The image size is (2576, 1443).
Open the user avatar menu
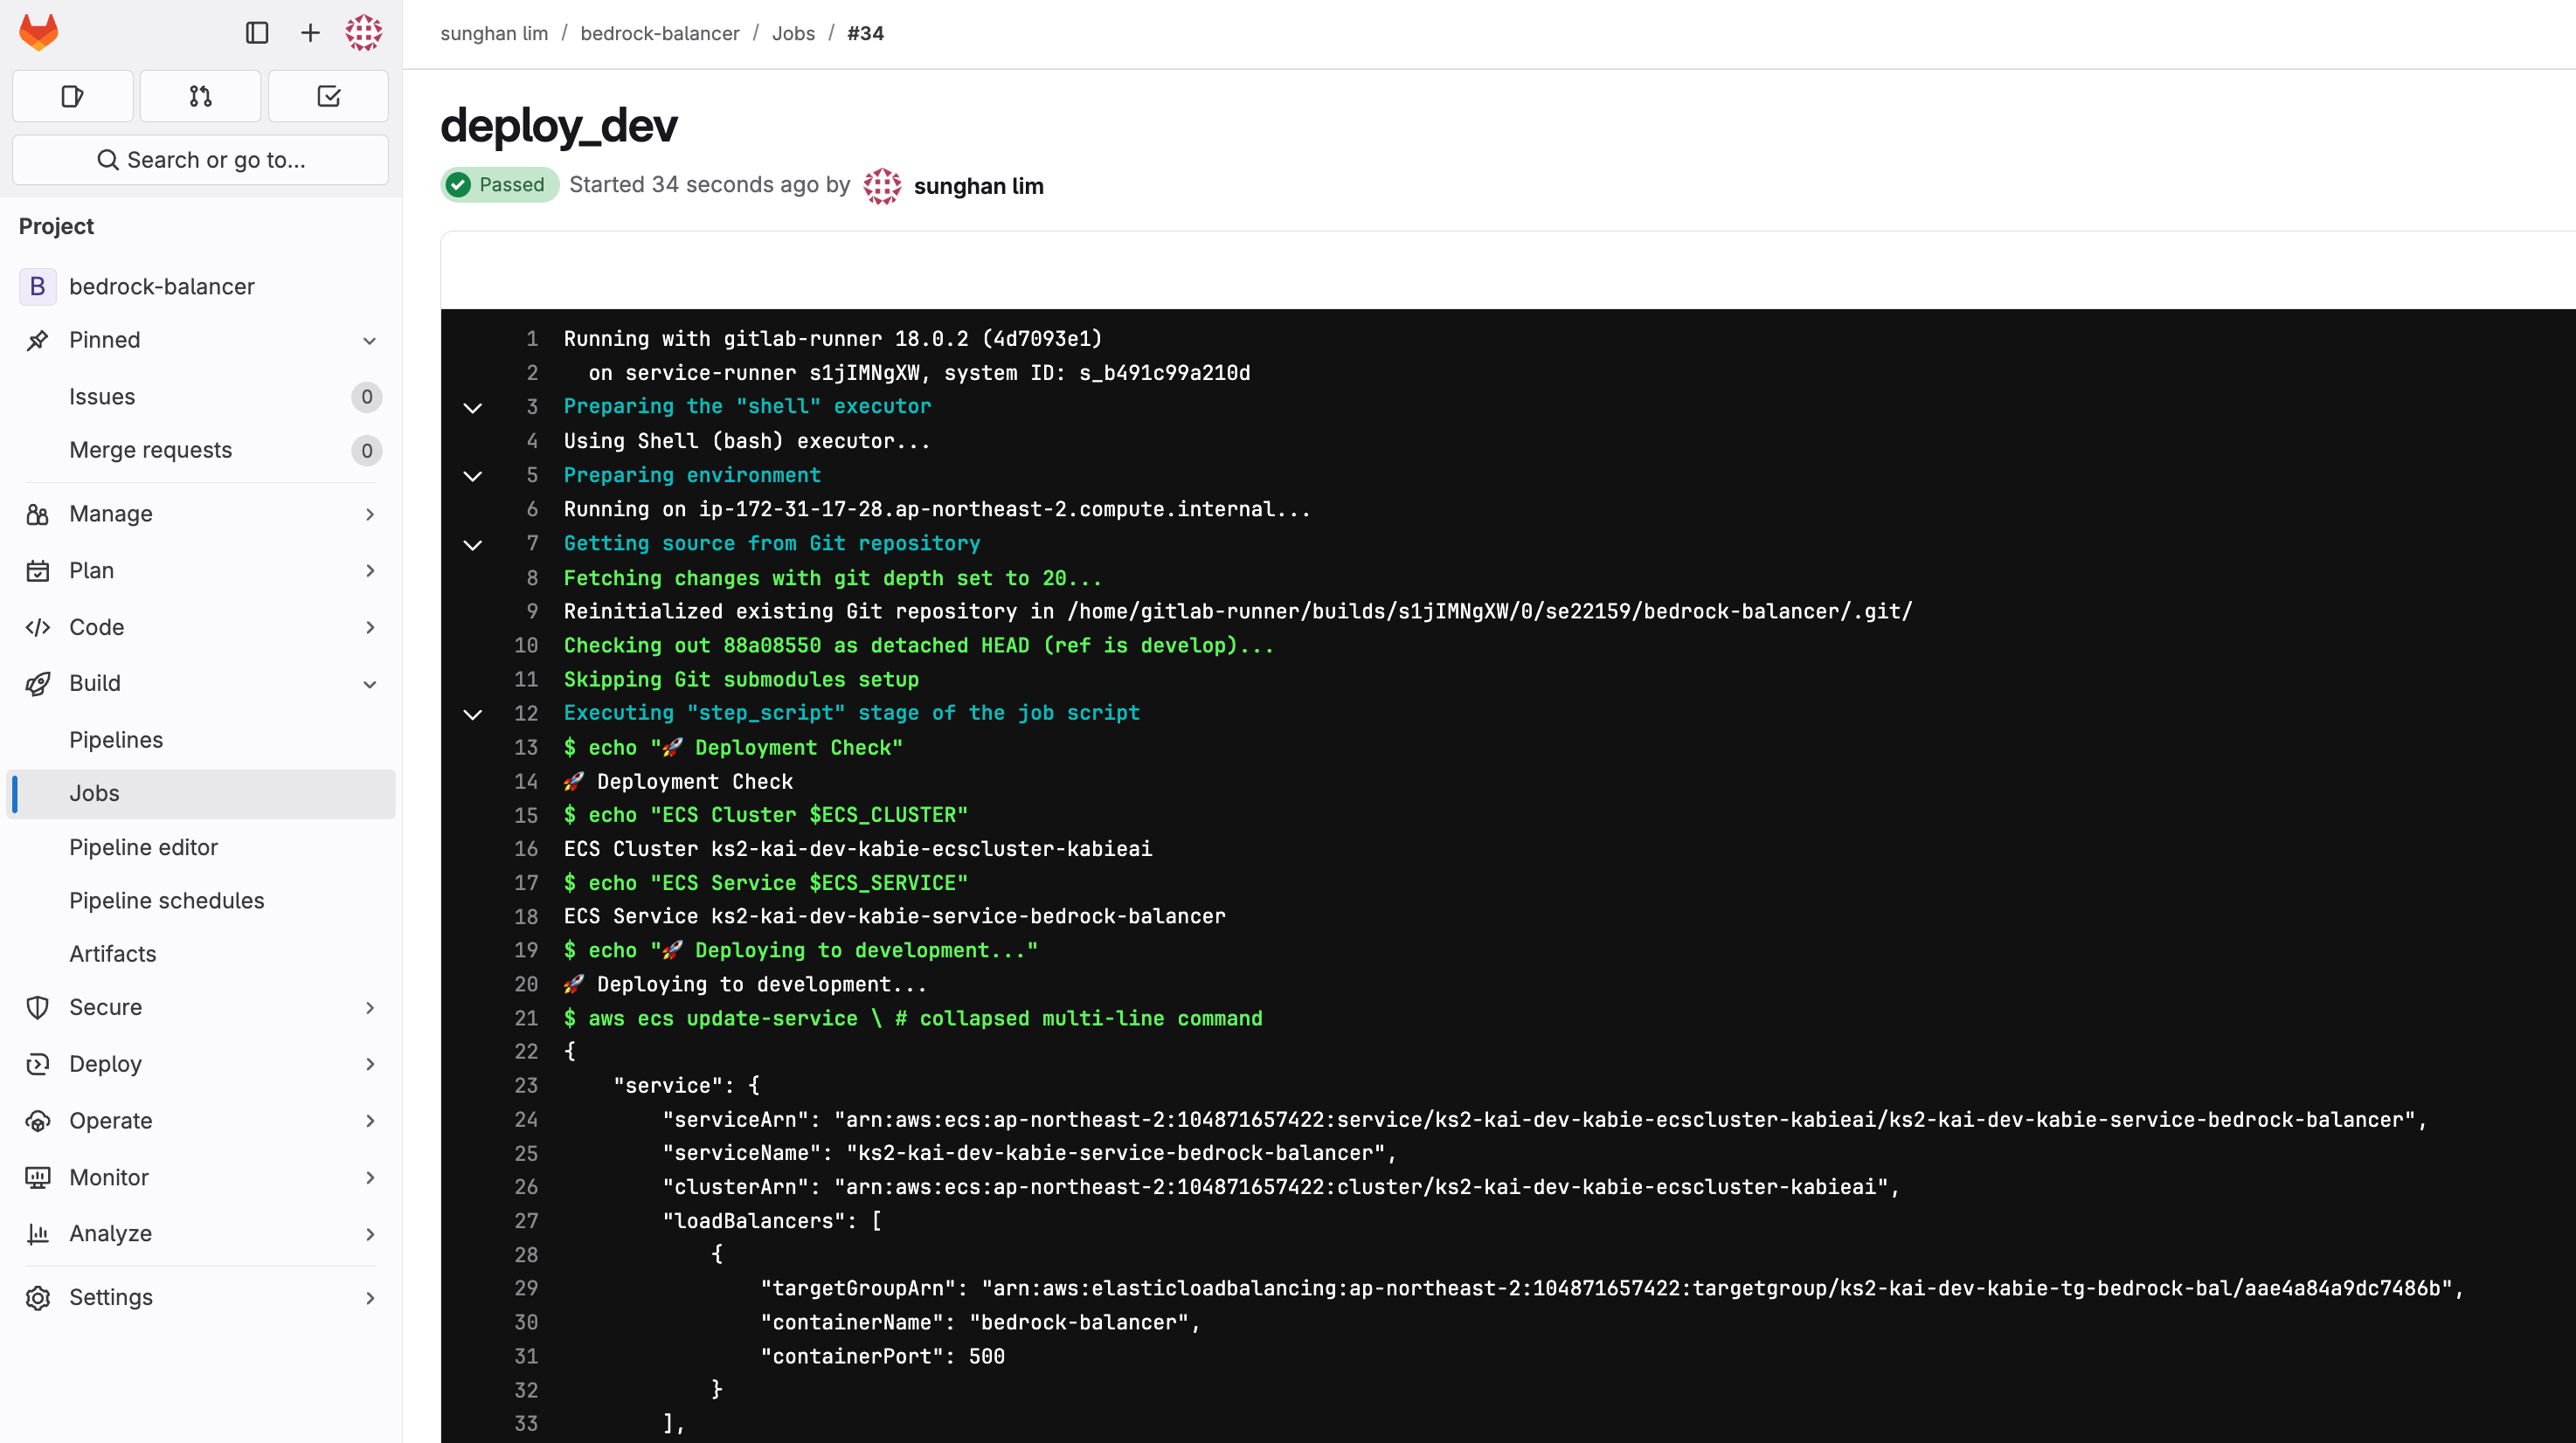pyautogui.click(x=363, y=33)
